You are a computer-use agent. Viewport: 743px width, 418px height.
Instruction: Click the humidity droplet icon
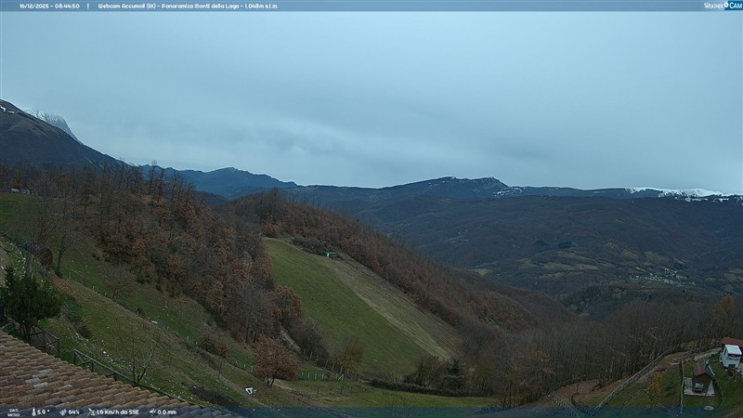(x=63, y=411)
